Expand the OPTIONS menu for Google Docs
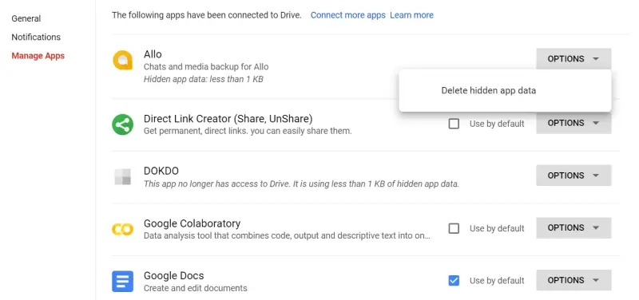639x300 pixels. (574, 280)
